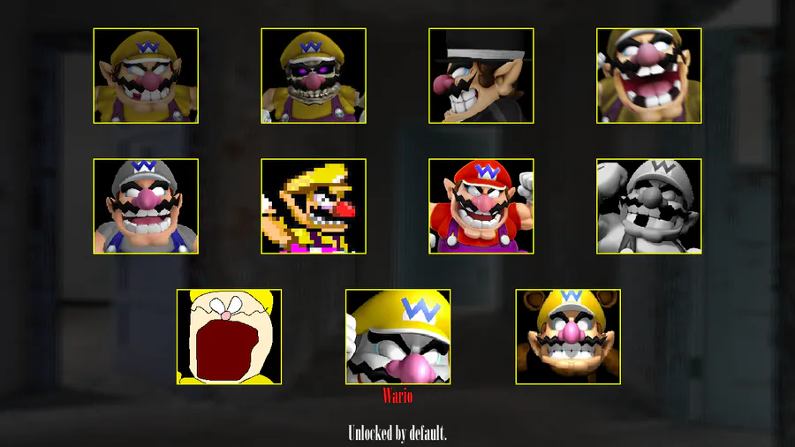Screen dimensions: 795x447
Task: Choose the monochrome Wario with missing teeth
Action: (x=649, y=206)
